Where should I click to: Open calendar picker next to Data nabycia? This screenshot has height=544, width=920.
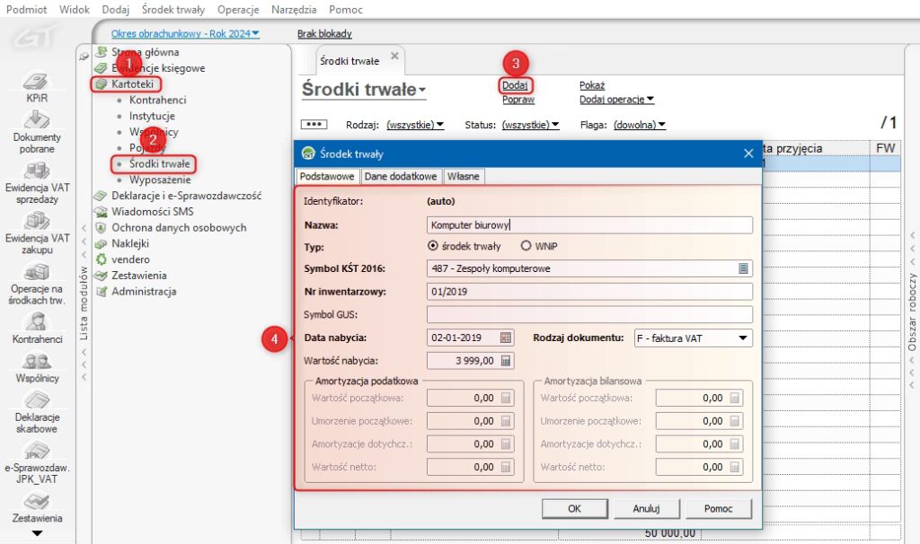point(505,338)
